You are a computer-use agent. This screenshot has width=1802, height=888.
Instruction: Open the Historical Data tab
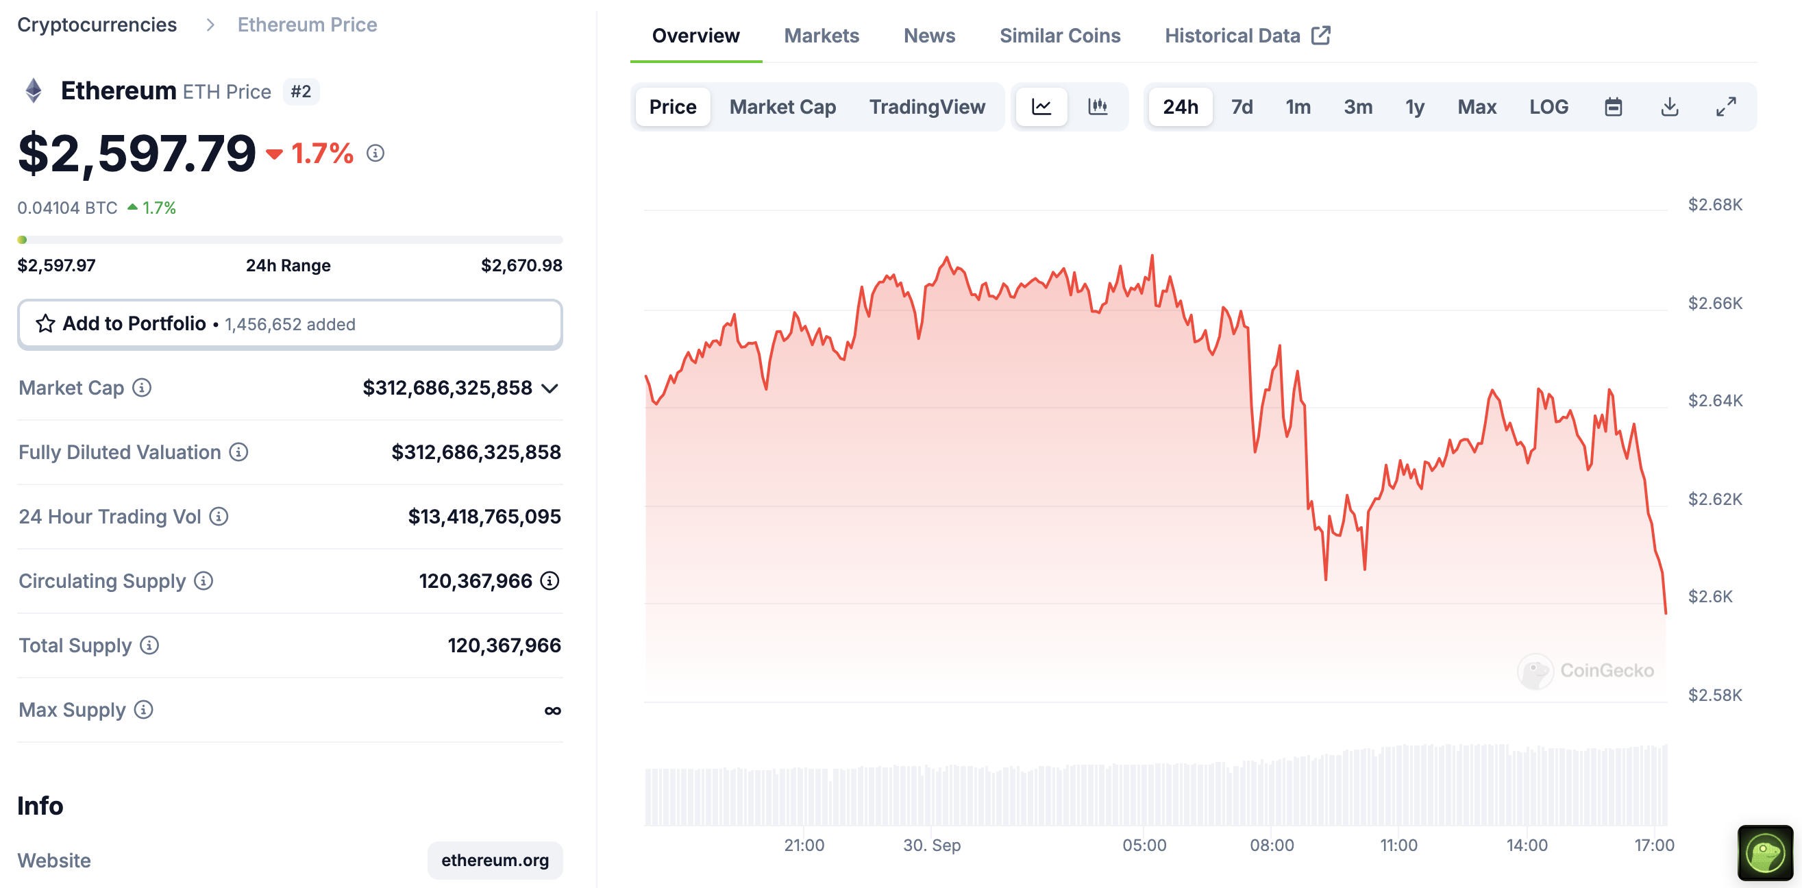[1246, 36]
